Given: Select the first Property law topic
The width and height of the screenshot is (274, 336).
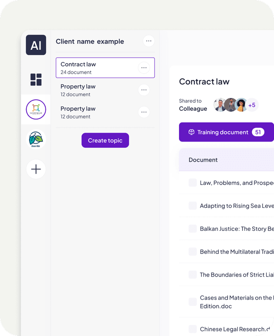Looking at the screenshot, I should pyautogui.click(x=105, y=90).
